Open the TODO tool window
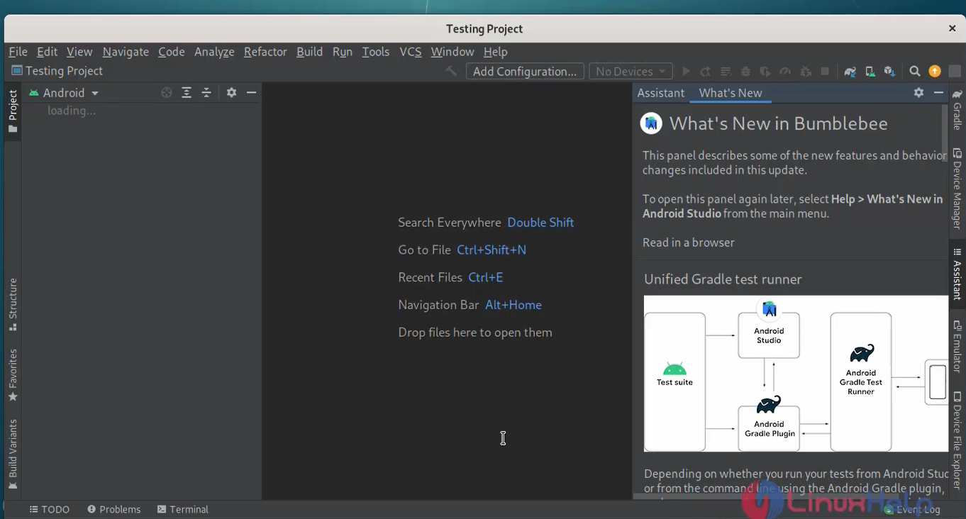 (x=50, y=509)
